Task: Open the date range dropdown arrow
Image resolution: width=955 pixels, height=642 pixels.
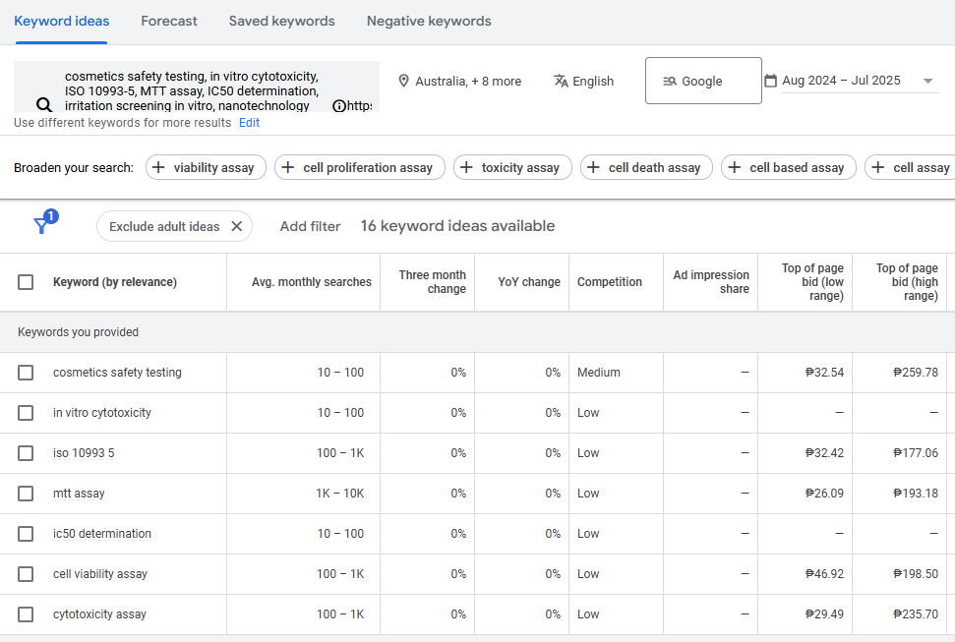Action: coord(927,81)
